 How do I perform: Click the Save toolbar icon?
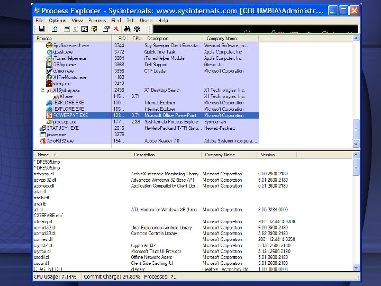point(42,29)
